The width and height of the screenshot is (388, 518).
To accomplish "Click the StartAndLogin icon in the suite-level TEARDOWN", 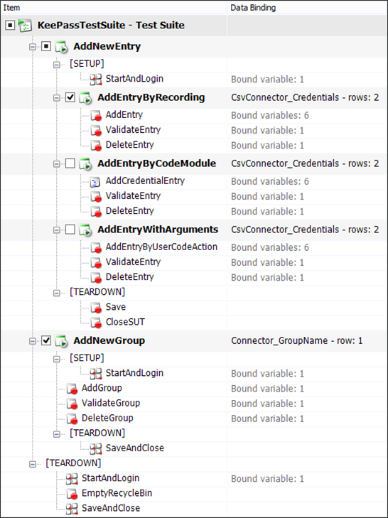I will (x=72, y=479).
